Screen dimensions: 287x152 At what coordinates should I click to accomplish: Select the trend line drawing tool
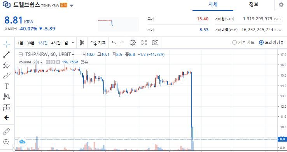tap(6, 55)
